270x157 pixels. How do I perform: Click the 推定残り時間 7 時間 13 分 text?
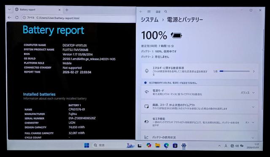(x=157, y=46)
